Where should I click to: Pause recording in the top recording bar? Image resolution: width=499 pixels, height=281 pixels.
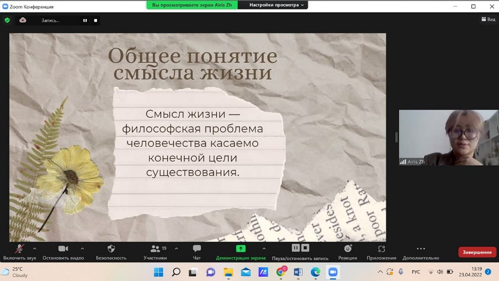pyautogui.click(x=85, y=20)
